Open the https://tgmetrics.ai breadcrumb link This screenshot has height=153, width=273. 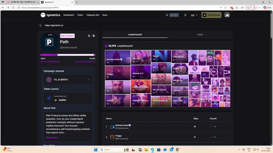pos(54,25)
